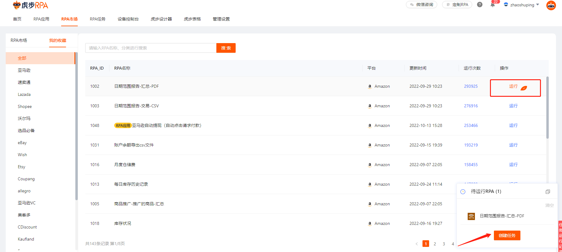This screenshot has width=562, height=252.
Task: Click the RPA应用 badge on row 1048
Action: pos(123,125)
